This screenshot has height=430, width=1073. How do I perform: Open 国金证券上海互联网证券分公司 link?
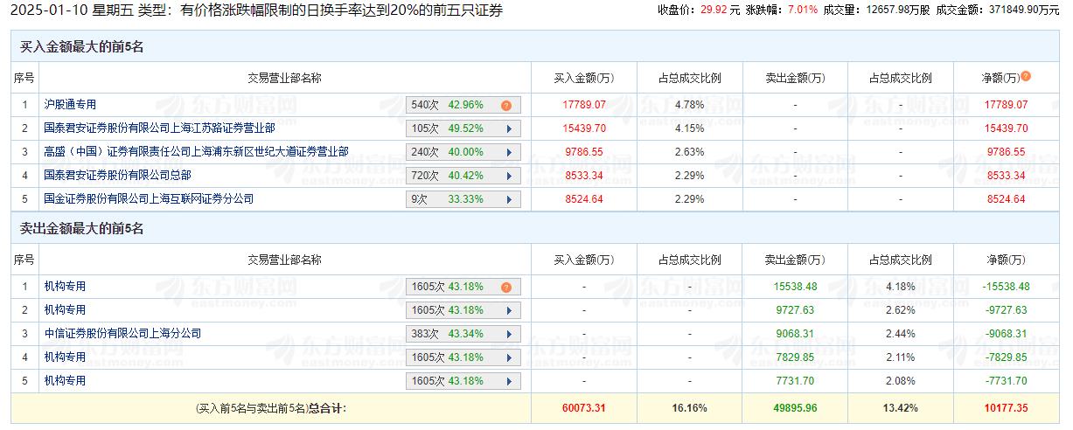coord(149,199)
